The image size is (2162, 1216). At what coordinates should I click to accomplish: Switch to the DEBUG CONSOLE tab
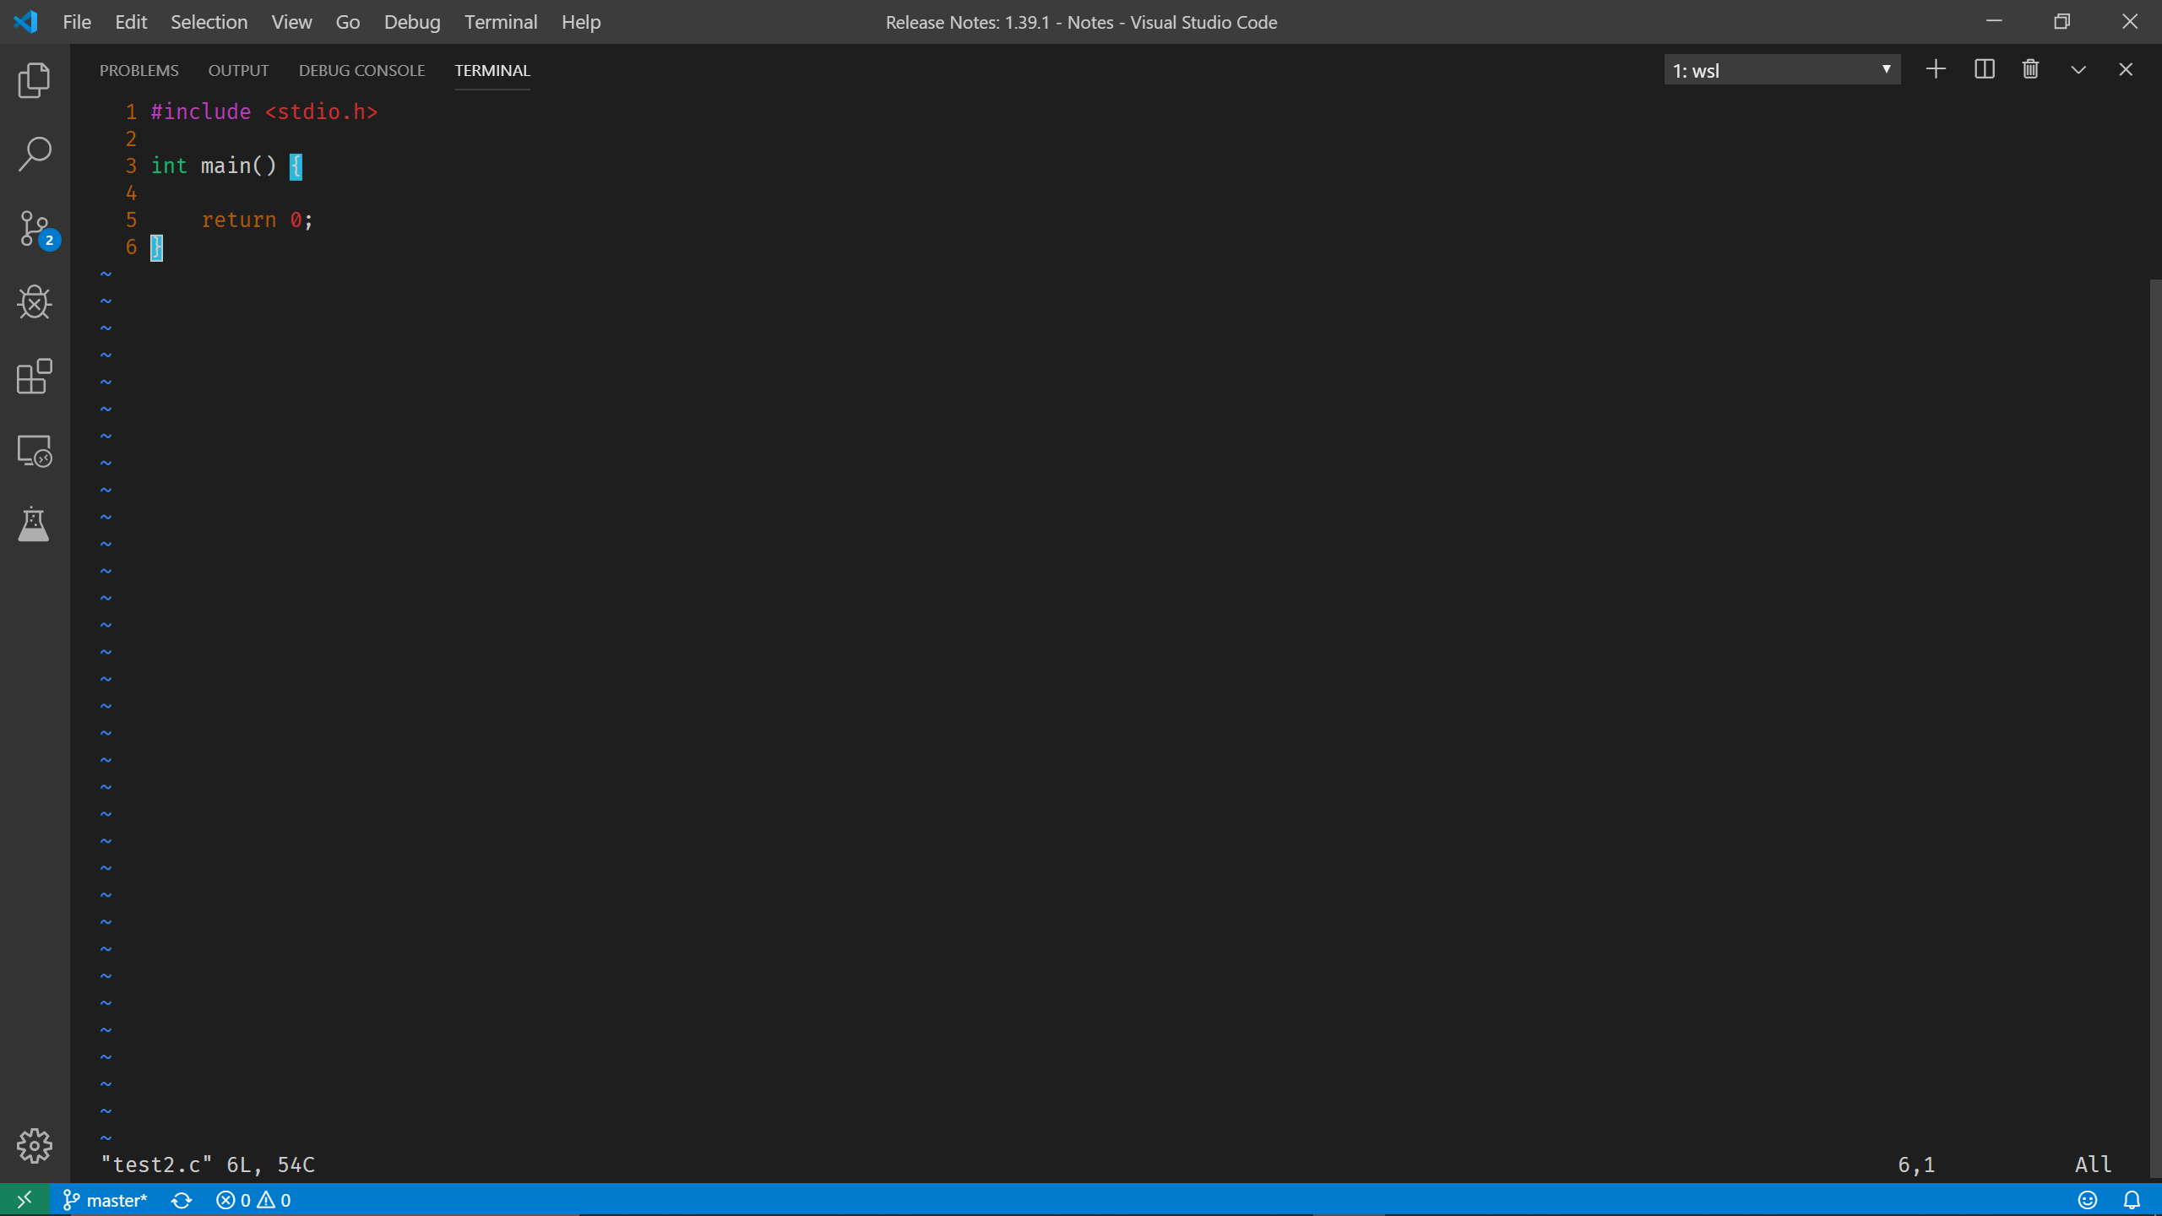(x=361, y=70)
